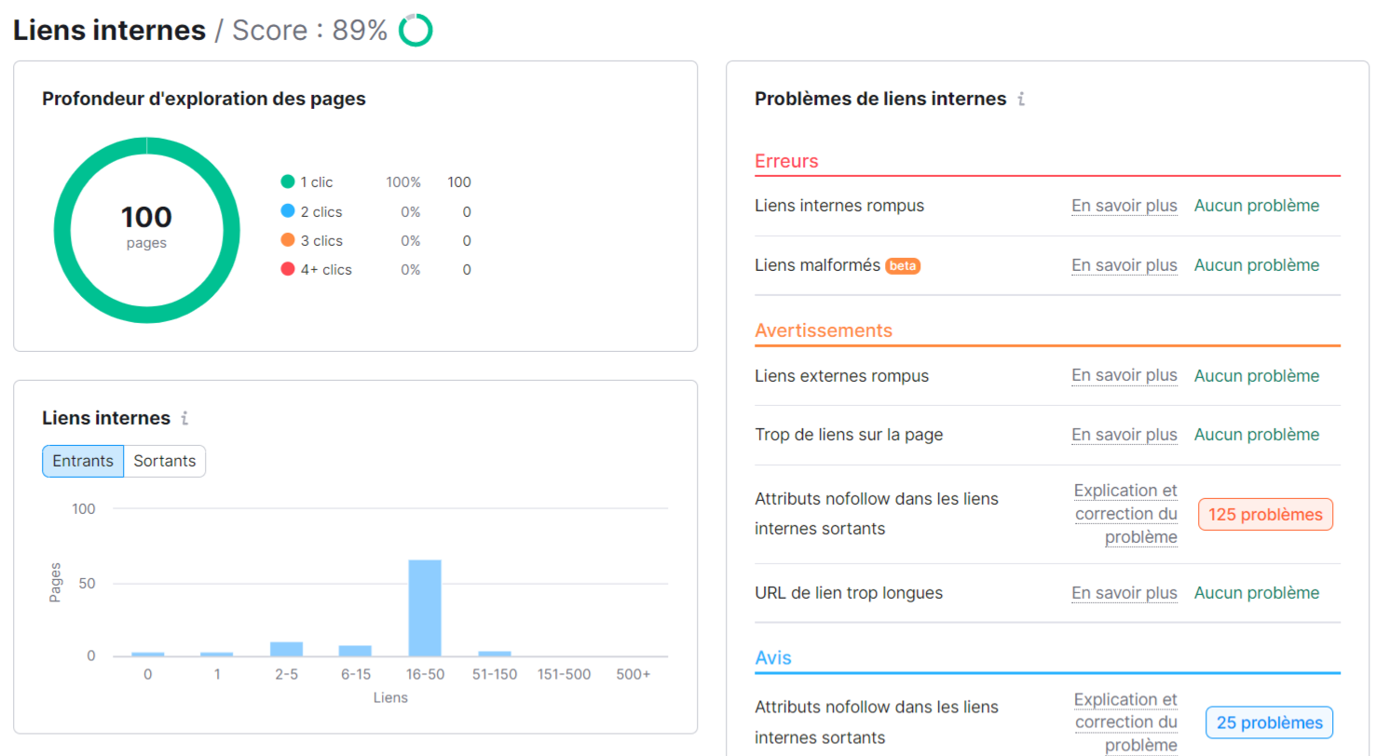Click the red 4+ clics legend dot
The image size is (1390, 756).
tap(288, 270)
